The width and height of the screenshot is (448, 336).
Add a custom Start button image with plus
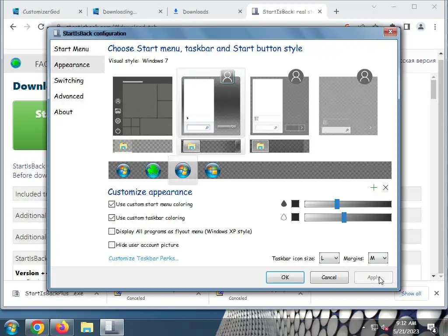pyautogui.click(x=374, y=187)
